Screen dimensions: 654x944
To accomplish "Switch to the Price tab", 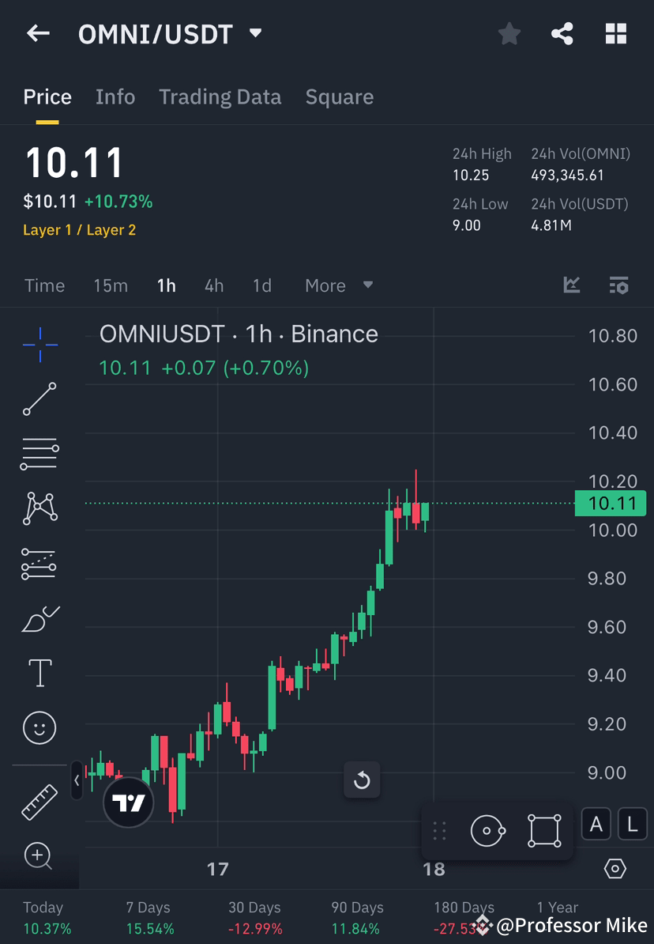I will (x=47, y=97).
